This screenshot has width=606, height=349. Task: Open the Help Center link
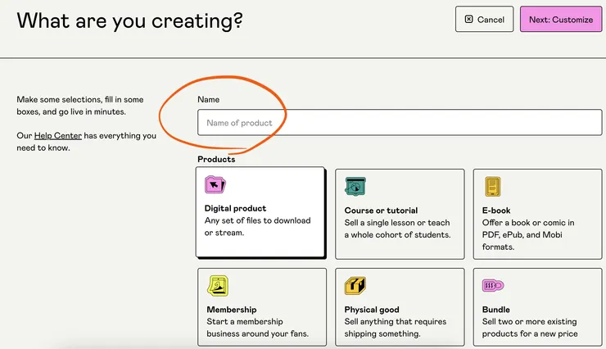58,136
